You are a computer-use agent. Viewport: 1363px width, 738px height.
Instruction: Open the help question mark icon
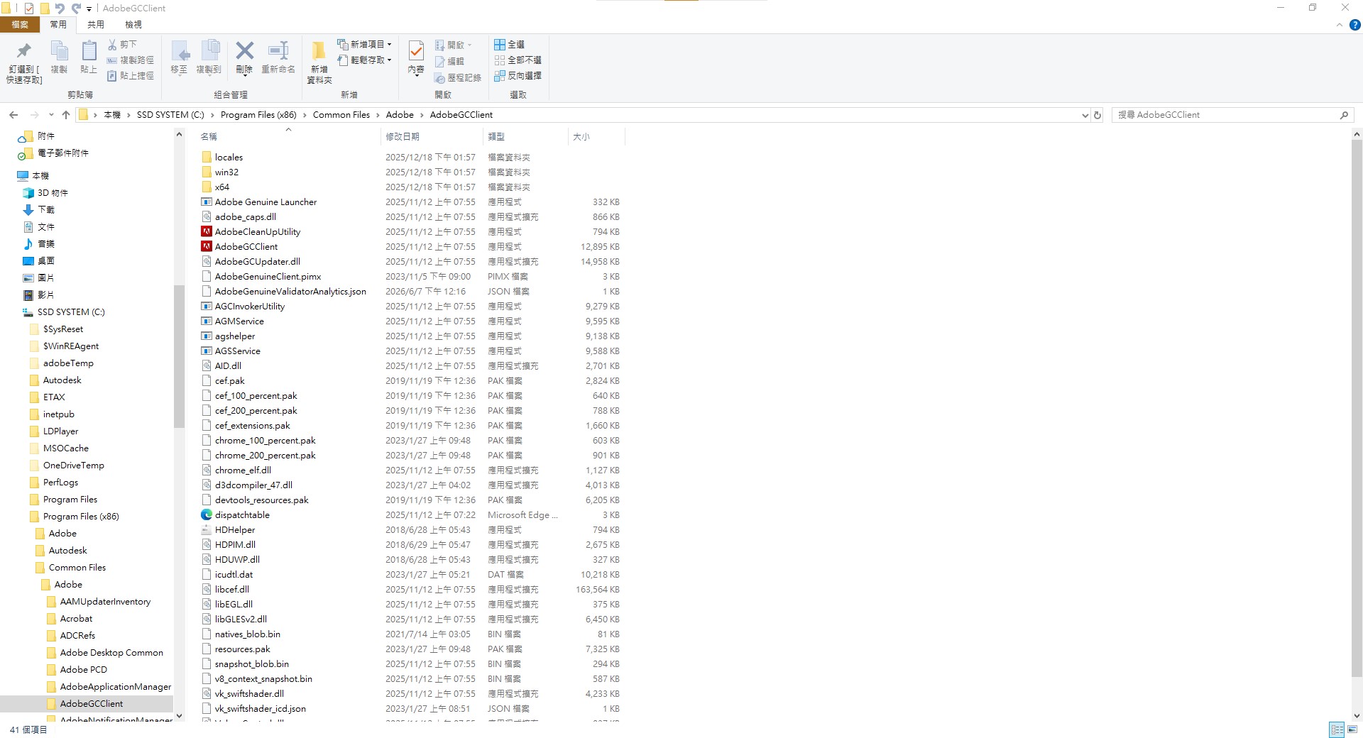(1354, 25)
